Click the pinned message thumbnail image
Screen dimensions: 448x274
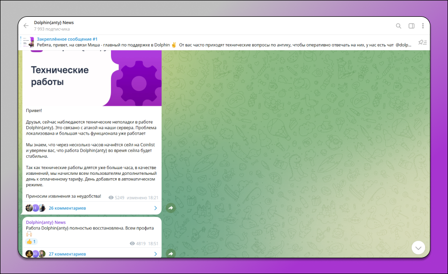30,42
